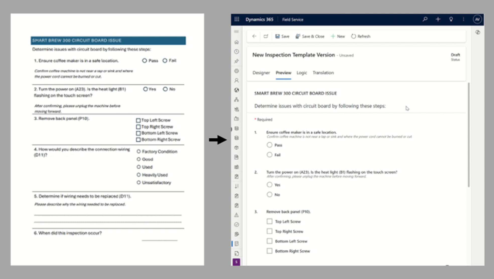
Task: Select the No radio option
Action: [269, 195]
